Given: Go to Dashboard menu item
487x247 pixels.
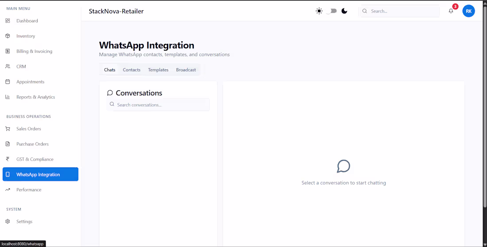Looking at the screenshot, I should (x=40, y=21).
